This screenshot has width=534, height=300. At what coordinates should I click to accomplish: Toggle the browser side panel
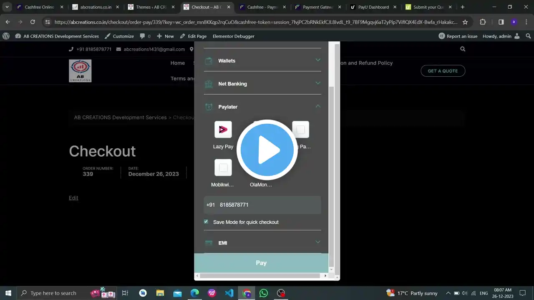coord(501,22)
